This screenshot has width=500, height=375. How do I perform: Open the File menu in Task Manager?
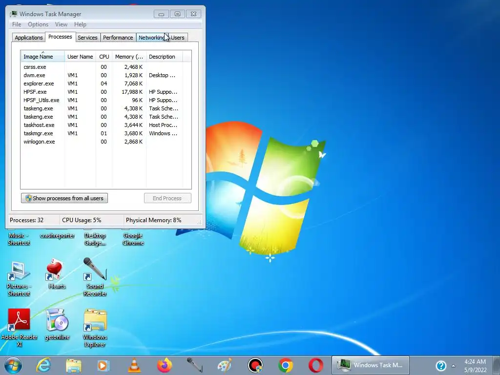pos(17,24)
